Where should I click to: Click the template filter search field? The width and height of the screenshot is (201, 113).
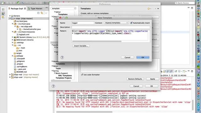(63, 8)
